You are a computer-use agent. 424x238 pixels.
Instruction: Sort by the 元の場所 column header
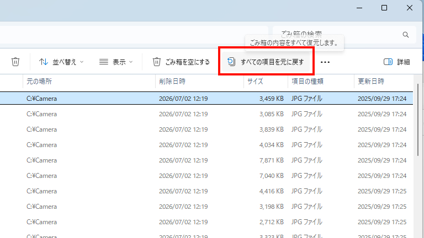coord(89,81)
